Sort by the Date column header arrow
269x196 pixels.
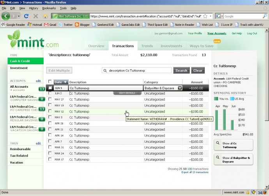click(x=65, y=82)
